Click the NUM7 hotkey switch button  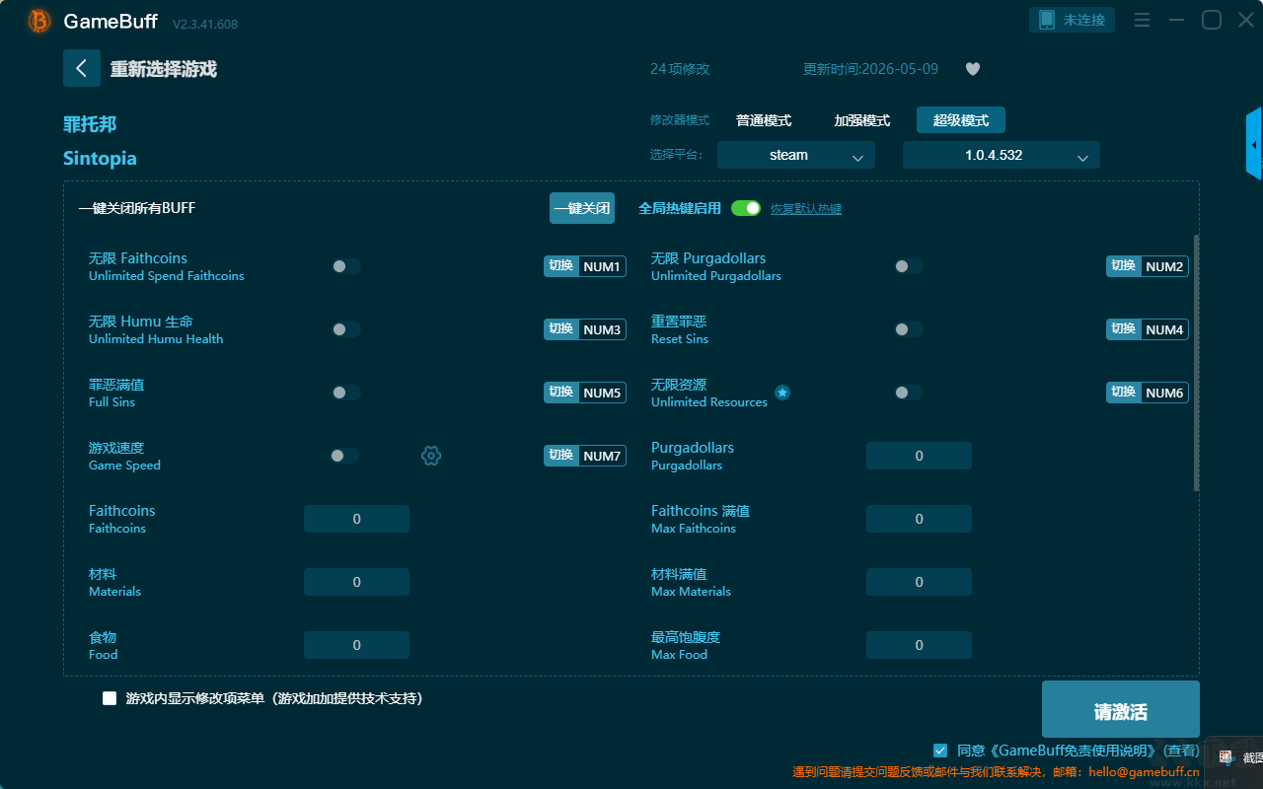point(585,456)
